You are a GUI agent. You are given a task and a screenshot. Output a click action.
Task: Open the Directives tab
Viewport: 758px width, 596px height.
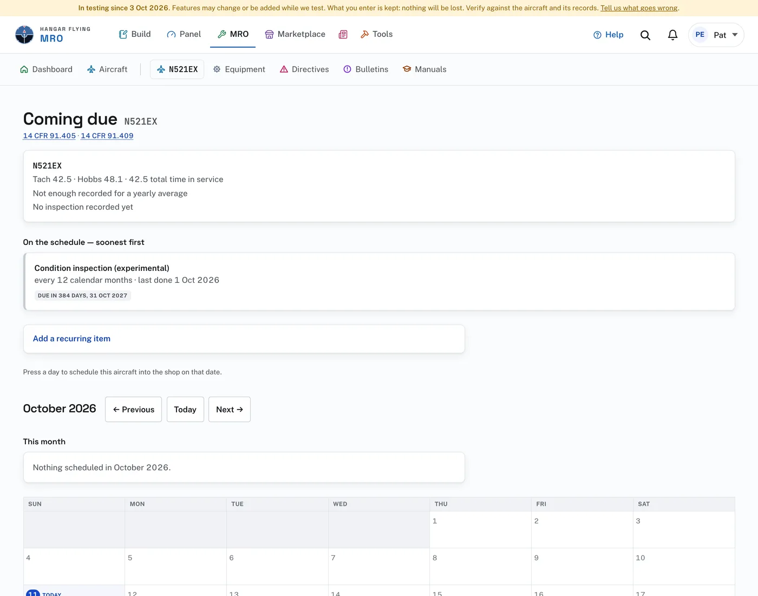click(x=304, y=69)
